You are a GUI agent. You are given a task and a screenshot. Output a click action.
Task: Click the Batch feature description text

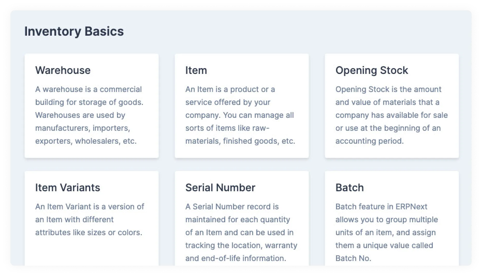pos(386,232)
